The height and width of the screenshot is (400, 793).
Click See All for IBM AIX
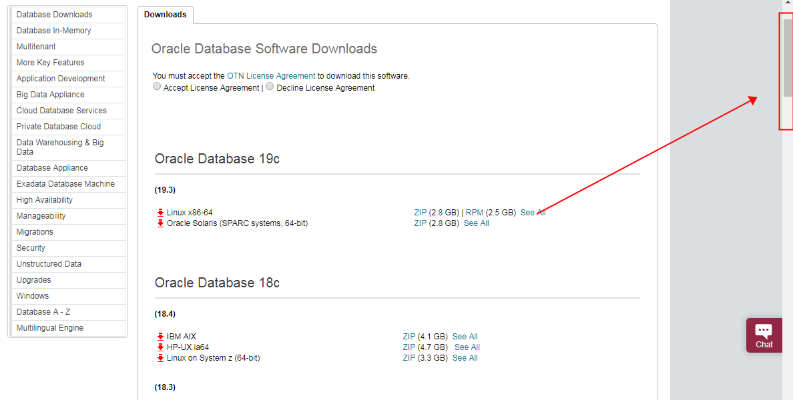(465, 337)
